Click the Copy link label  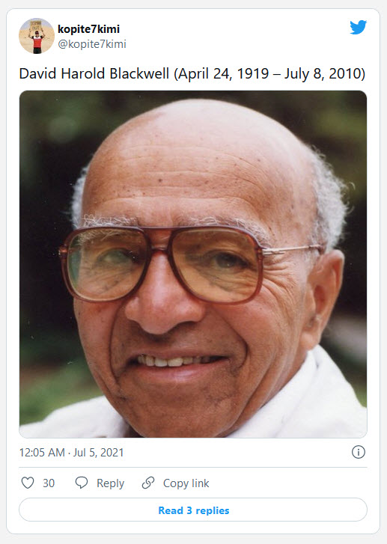click(x=186, y=483)
